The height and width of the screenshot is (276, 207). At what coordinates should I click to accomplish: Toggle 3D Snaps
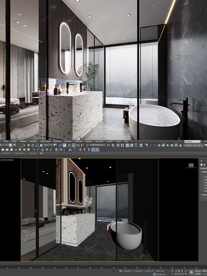69,145
